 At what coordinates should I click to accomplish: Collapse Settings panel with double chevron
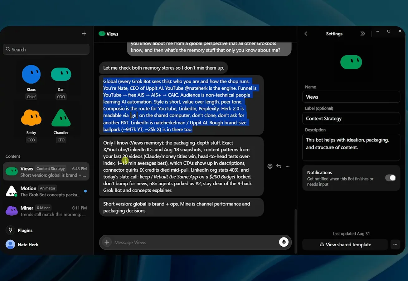point(362,34)
